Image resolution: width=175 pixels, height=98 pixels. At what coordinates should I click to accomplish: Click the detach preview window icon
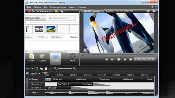[154, 11]
